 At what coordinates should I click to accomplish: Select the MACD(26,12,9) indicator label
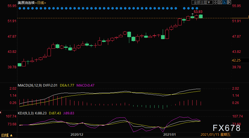[x=30, y=85]
